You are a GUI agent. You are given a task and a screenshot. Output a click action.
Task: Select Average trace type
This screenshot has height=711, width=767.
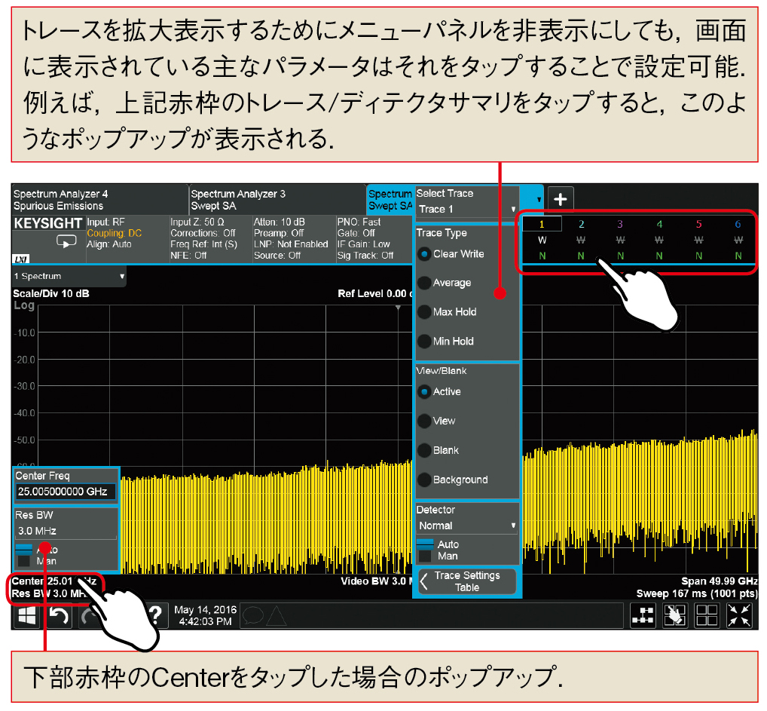[445, 283]
